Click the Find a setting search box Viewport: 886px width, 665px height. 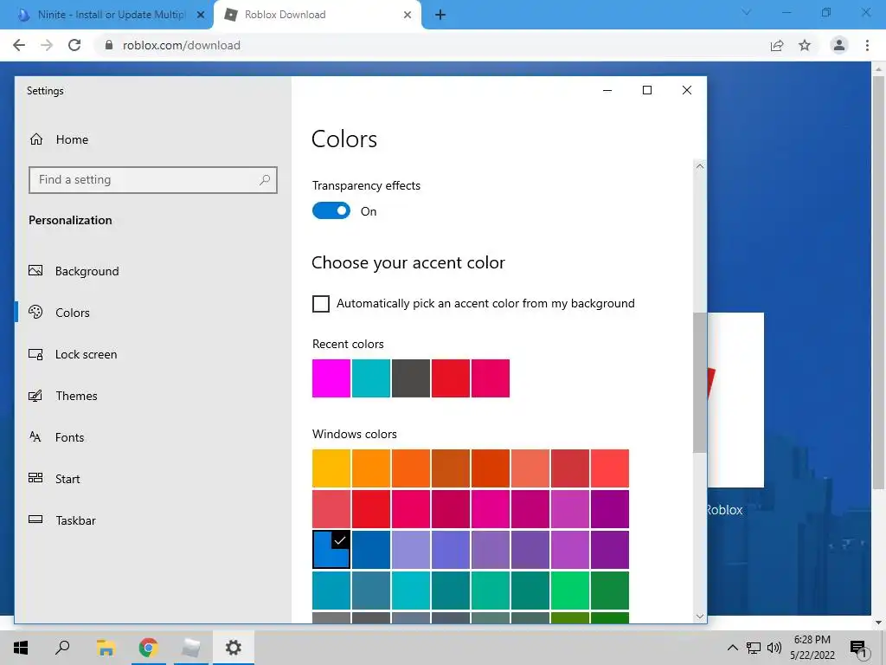(152, 180)
